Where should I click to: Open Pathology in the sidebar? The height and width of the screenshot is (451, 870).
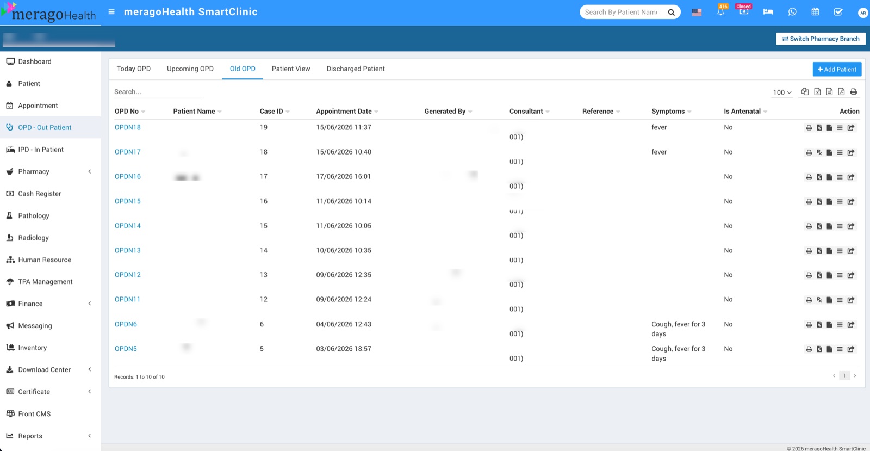tap(50, 215)
